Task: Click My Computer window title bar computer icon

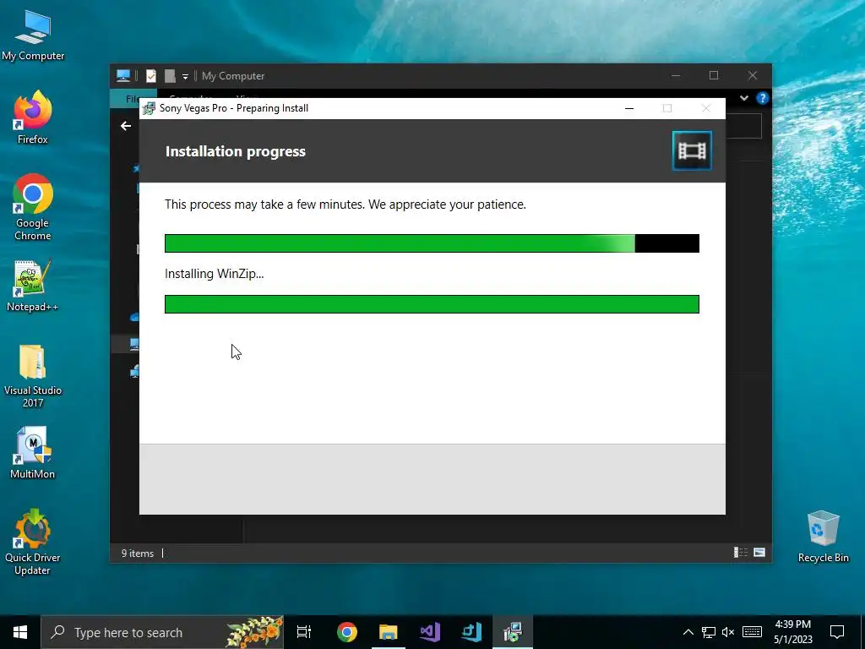Action: 123,75
